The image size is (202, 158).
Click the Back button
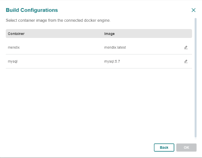tap(164, 147)
